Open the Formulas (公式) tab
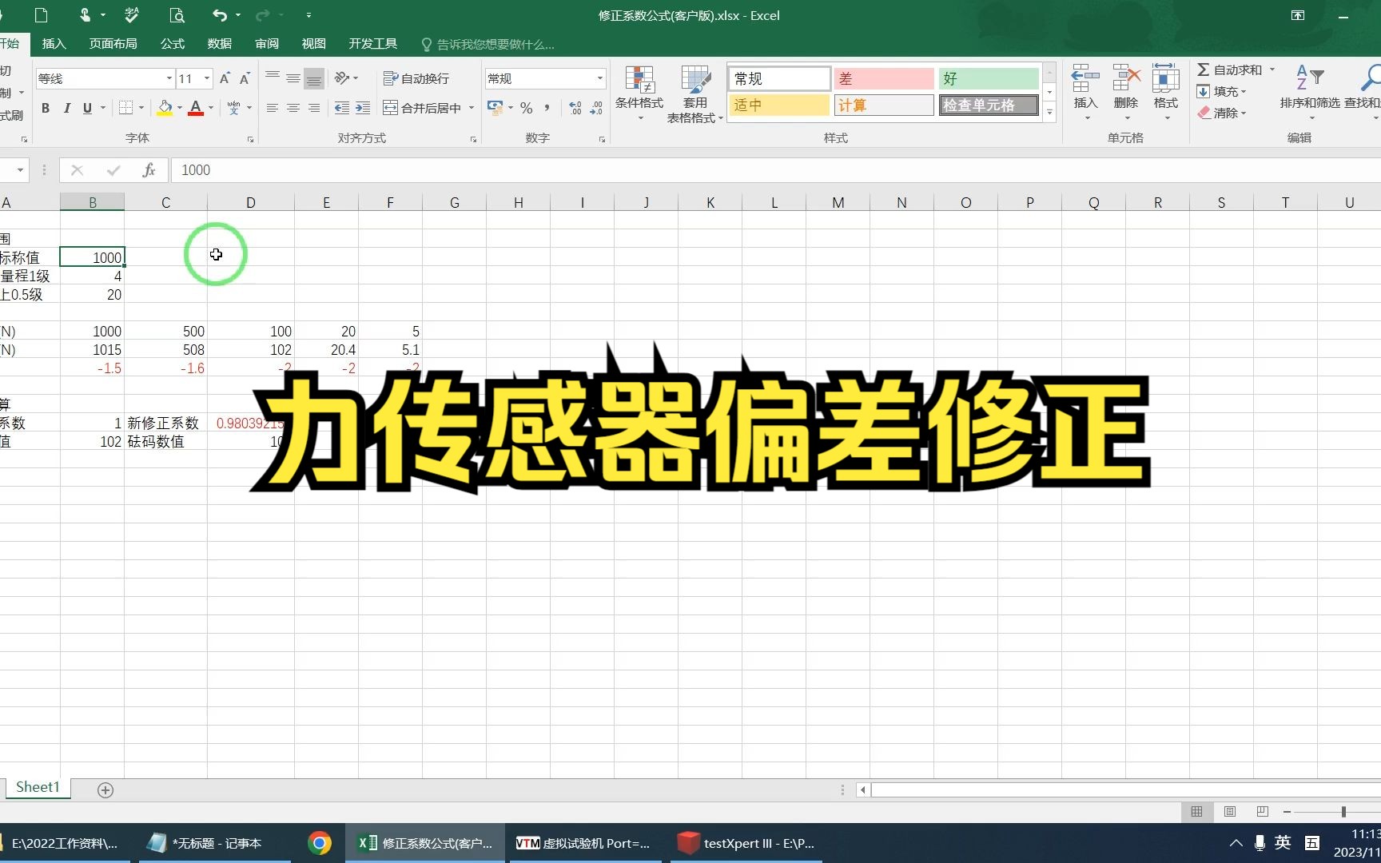This screenshot has width=1381, height=863. pyautogui.click(x=172, y=44)
